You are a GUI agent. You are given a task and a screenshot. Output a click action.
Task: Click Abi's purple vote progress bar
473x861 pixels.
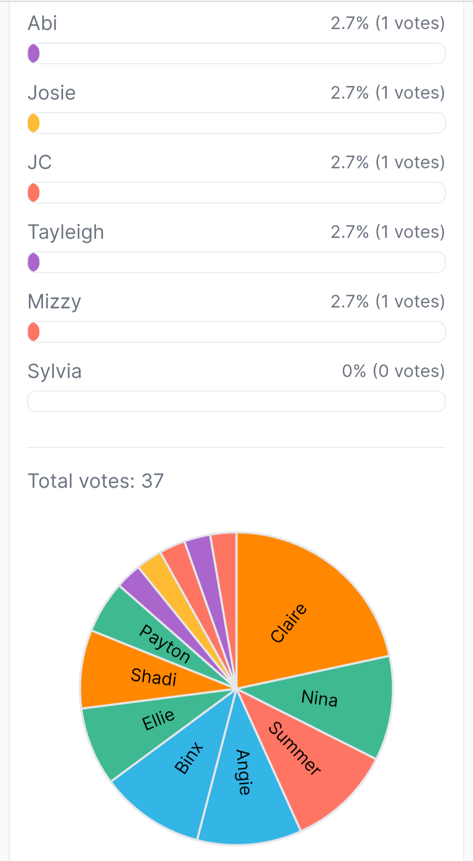point(236,53)
